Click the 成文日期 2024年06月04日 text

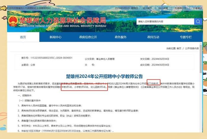coord(155,65)
